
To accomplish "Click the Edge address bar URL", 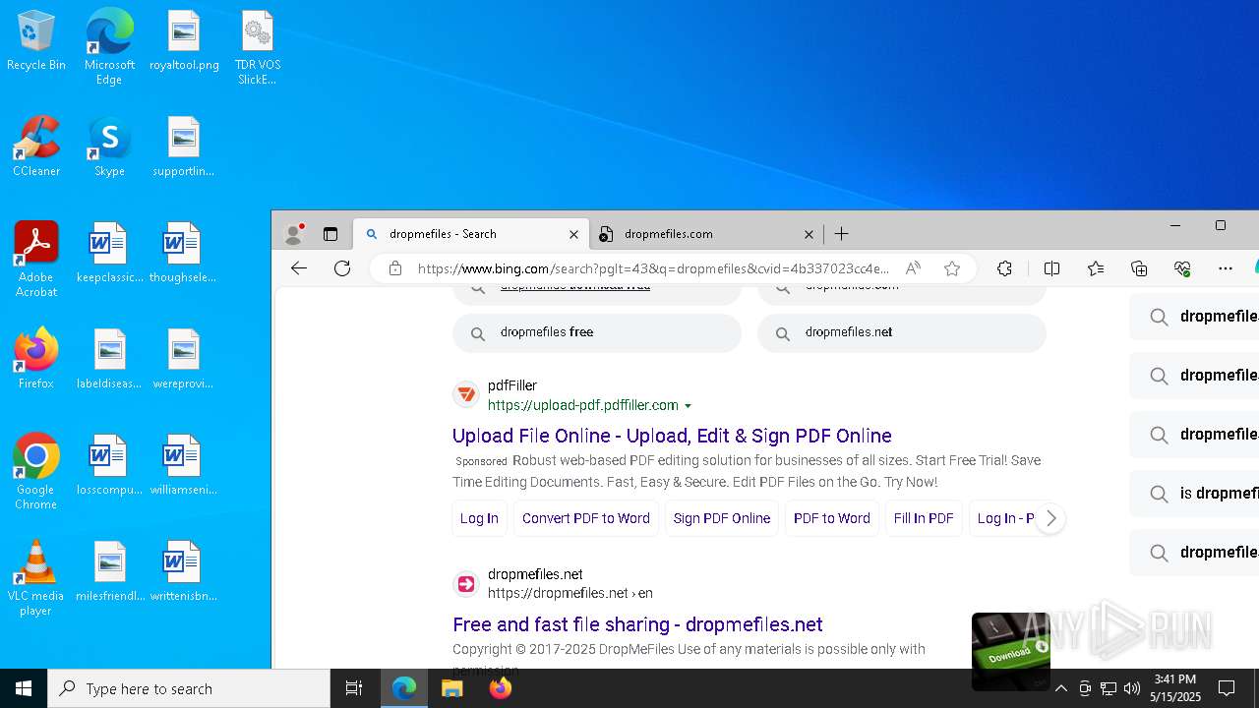I will (653, 268).
